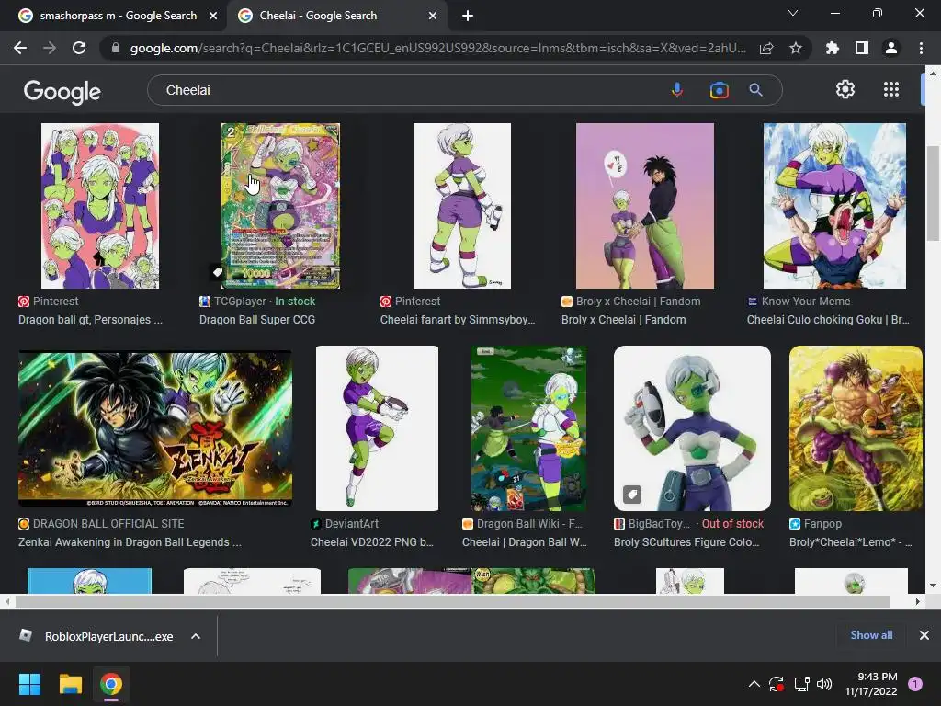The image size is (941, 706).
Task: Open the BigBadToy figure image
Action: pos(692,428)
